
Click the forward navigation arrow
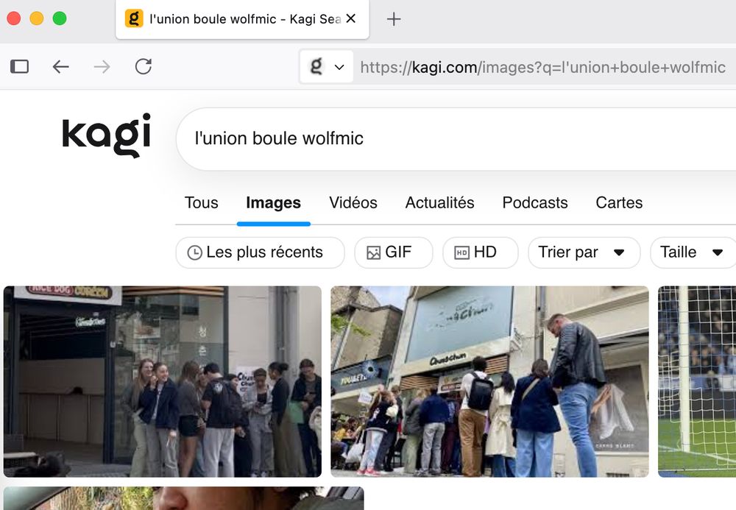102,66
